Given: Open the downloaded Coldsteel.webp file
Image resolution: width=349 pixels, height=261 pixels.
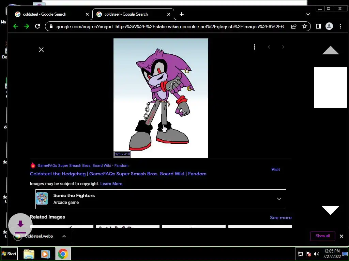Looking at the screenshot, I should pos(39,236).
